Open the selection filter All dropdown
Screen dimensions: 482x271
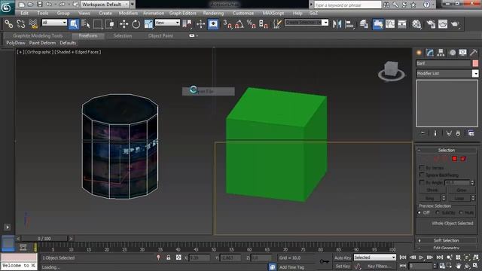(54, 23)
